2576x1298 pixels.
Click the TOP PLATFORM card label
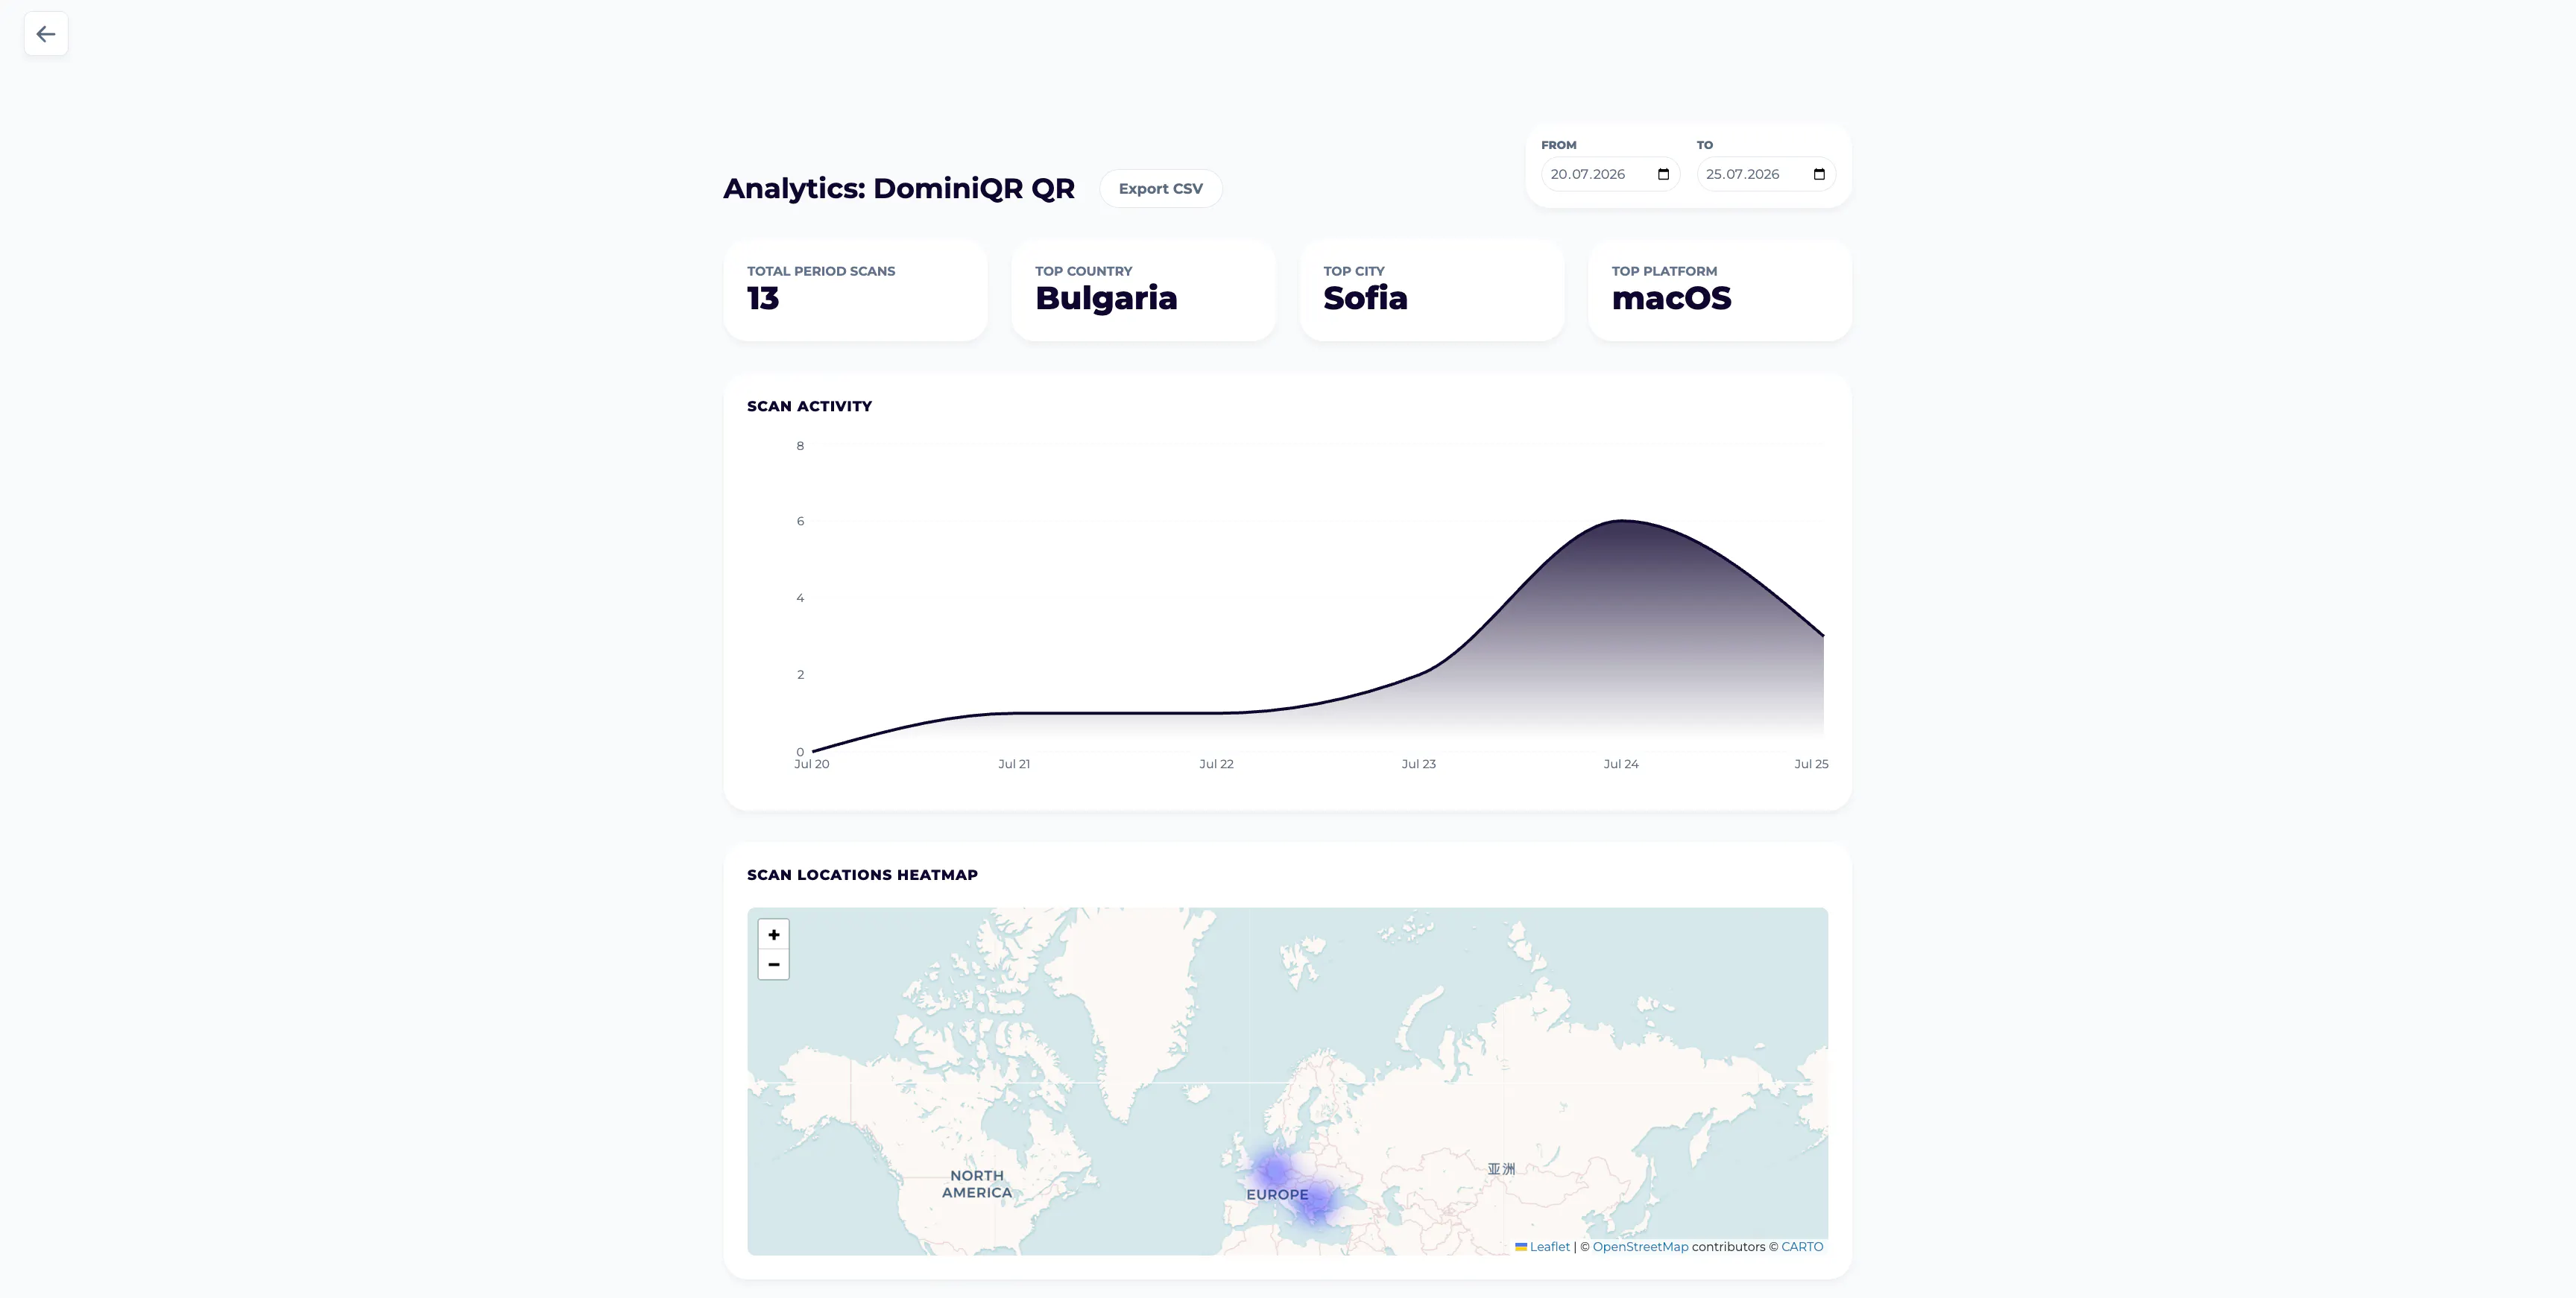point(1664,271)
